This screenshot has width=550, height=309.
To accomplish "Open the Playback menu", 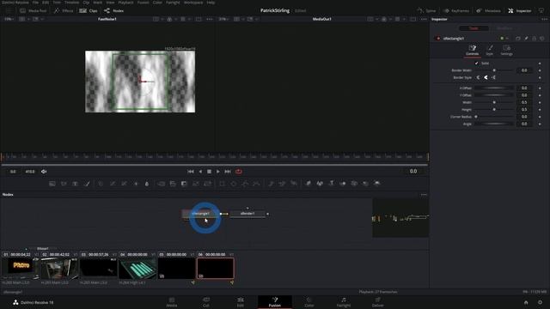I will (x=125, y=2).
